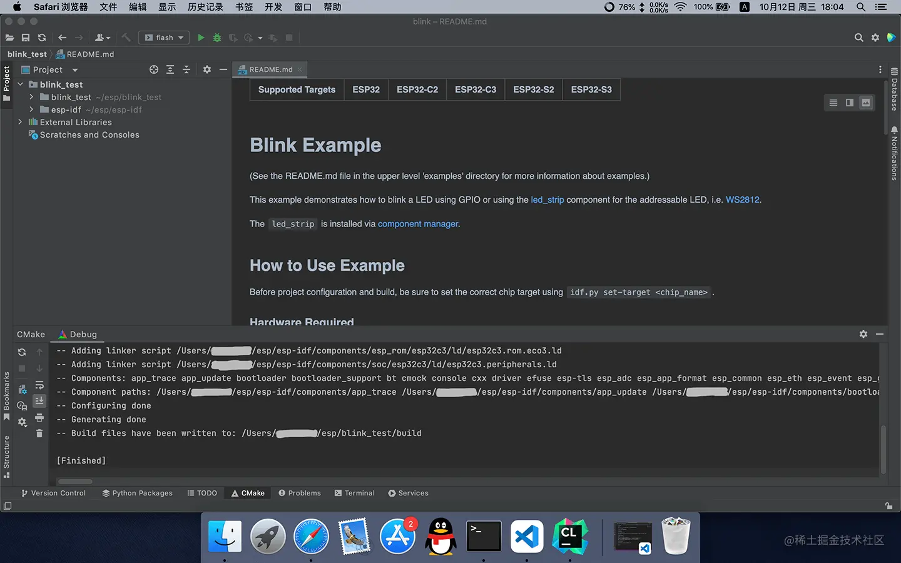Switch Markdown view to editor only
The width and height of the screenshot is (901, 563).
[833, 103]
